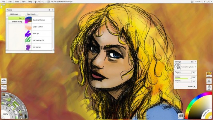Screen dimensions: 213x120
Task: Close the Settings panel
Action: [x=195, y=62]
